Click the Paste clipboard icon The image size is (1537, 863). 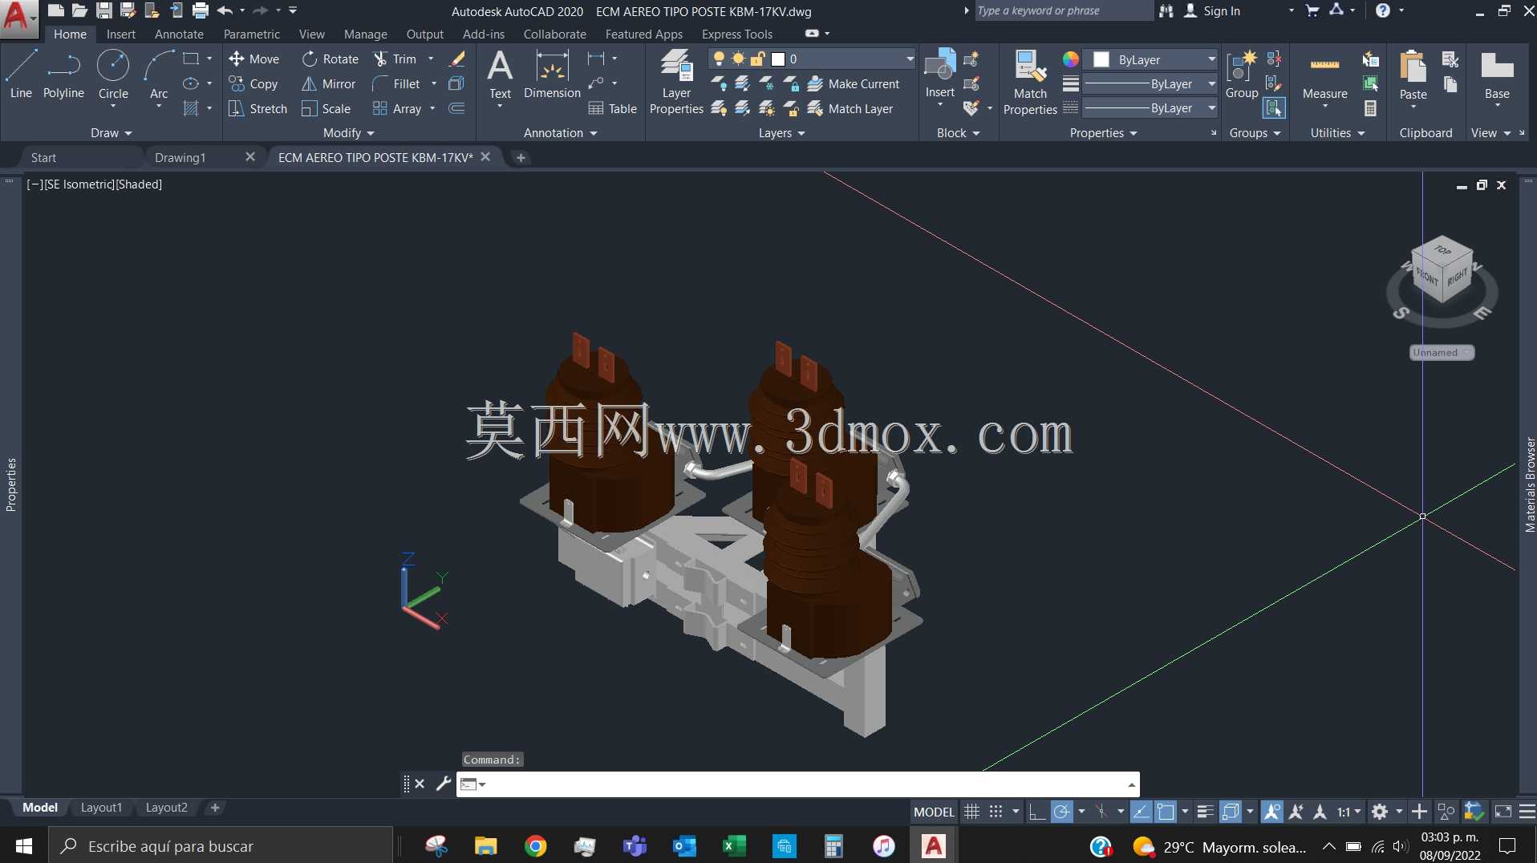(x=1413, y=74)
